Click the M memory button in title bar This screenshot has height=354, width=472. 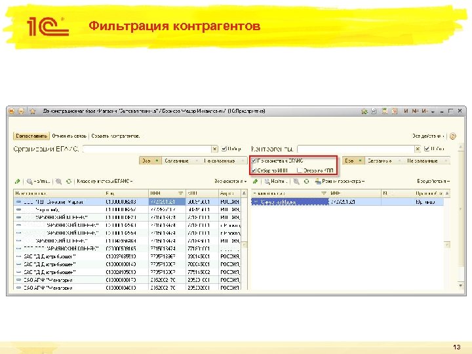tap(406, 111)
